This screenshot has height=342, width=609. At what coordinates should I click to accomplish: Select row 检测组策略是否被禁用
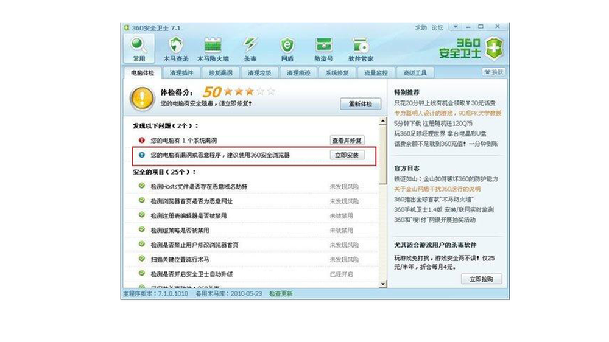click(252, 230)
